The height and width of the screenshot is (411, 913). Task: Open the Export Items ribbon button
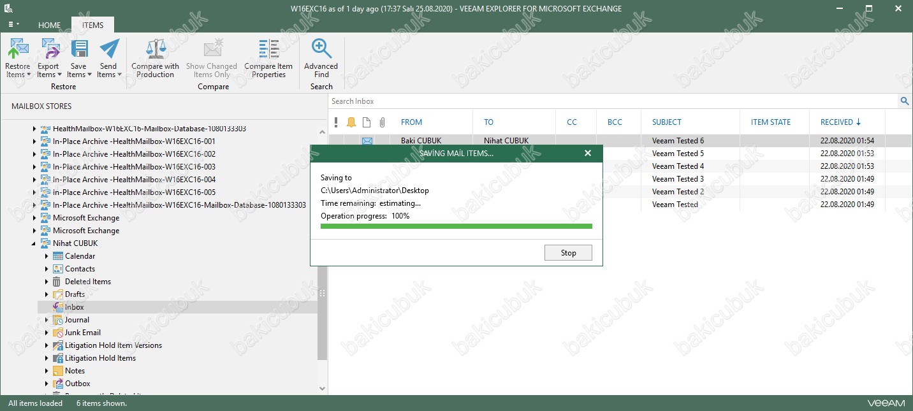(48, 58)
